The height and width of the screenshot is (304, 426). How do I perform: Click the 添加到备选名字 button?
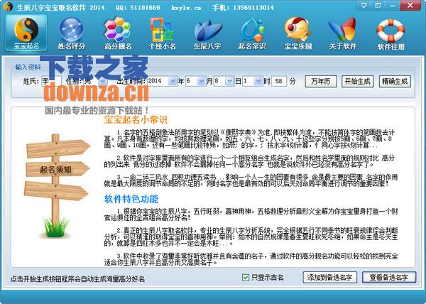pyautogui.click(x=330, y=278)
